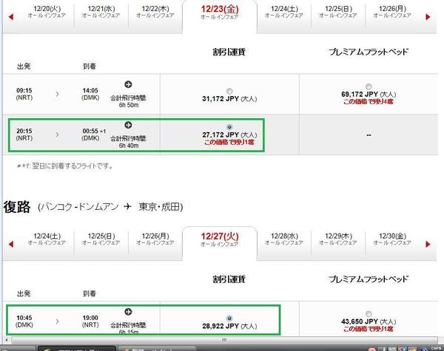Click the 14:05 (DMK) arrival time
The width and height of the screenshot is (444, 351).
pyautogui.click(x=90, y=94)
